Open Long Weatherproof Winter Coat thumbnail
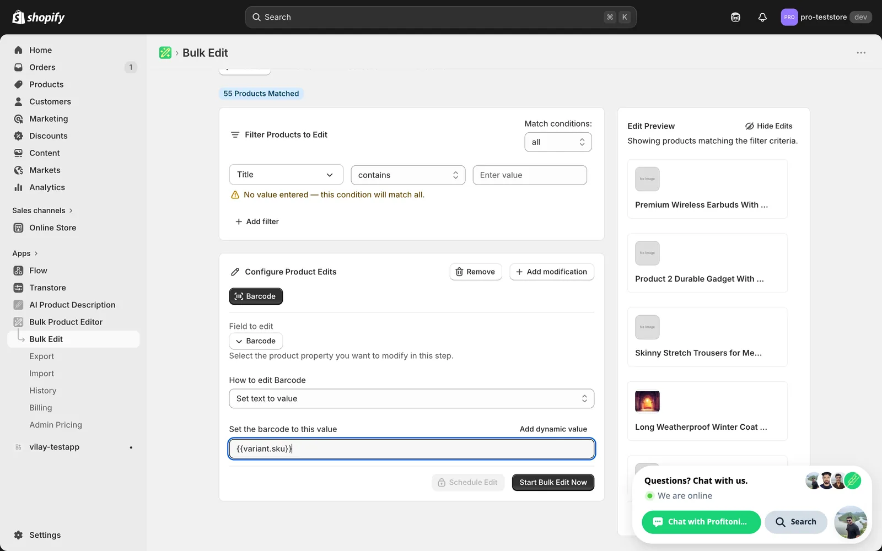Viewport: 882px width, 551px height. [x=647, y=401]
